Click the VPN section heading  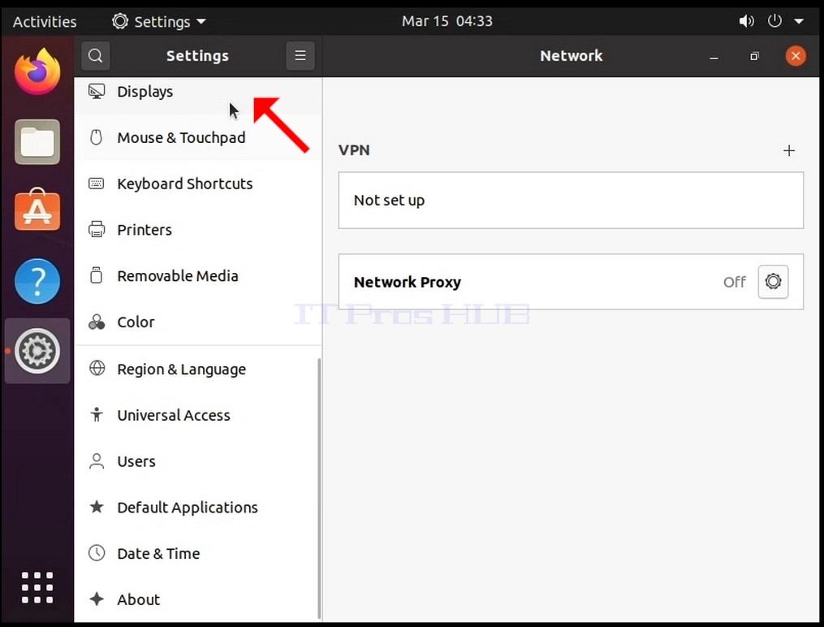354,150
